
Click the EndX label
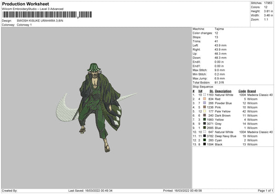point(197,62)
